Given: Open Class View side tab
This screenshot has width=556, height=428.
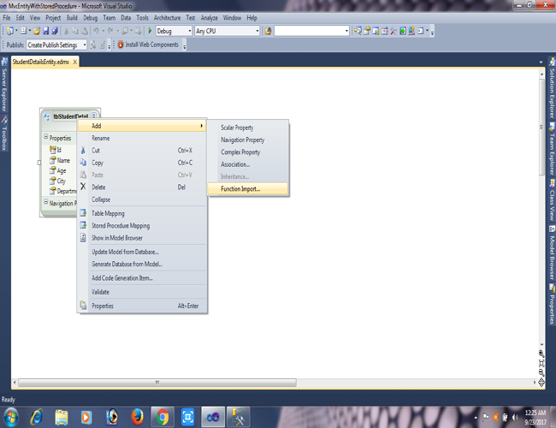Looking at the screenshot, I should click(x=552, y=200).
